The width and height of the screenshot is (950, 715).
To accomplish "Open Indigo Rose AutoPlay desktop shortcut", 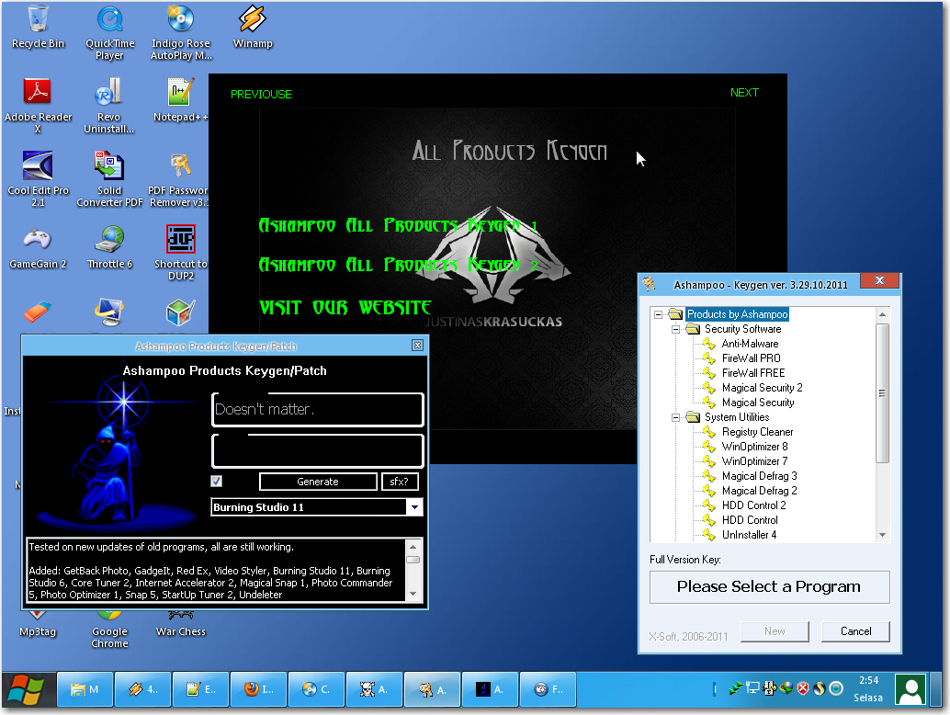I will coord(181,33).
